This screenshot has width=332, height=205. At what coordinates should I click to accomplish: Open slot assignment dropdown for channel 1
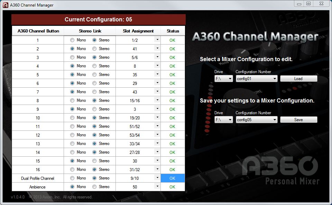(157, 40)
